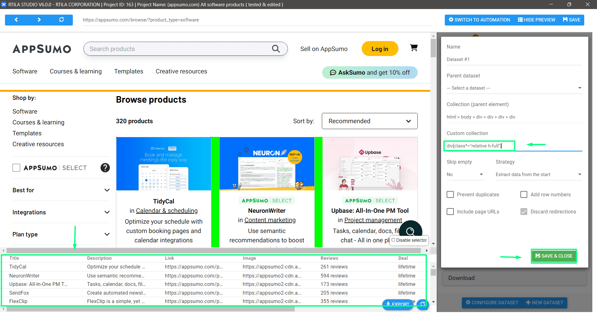597x317 pixels.
Task: Enable Prevent duplicates checkbox
Action: pos(450,194)
